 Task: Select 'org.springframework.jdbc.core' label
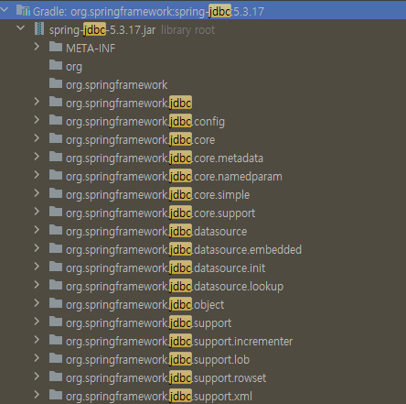[141, 140]
